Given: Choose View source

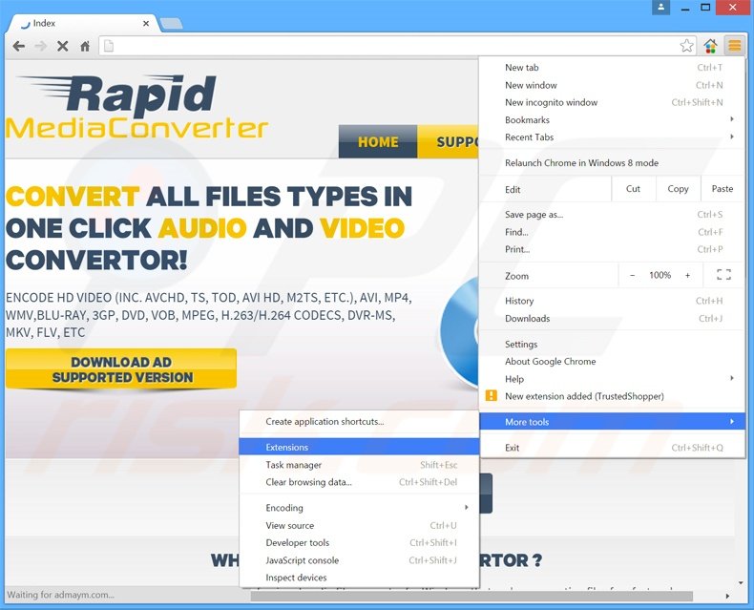Looking at the screenshot, I should [x=359, y=525].
